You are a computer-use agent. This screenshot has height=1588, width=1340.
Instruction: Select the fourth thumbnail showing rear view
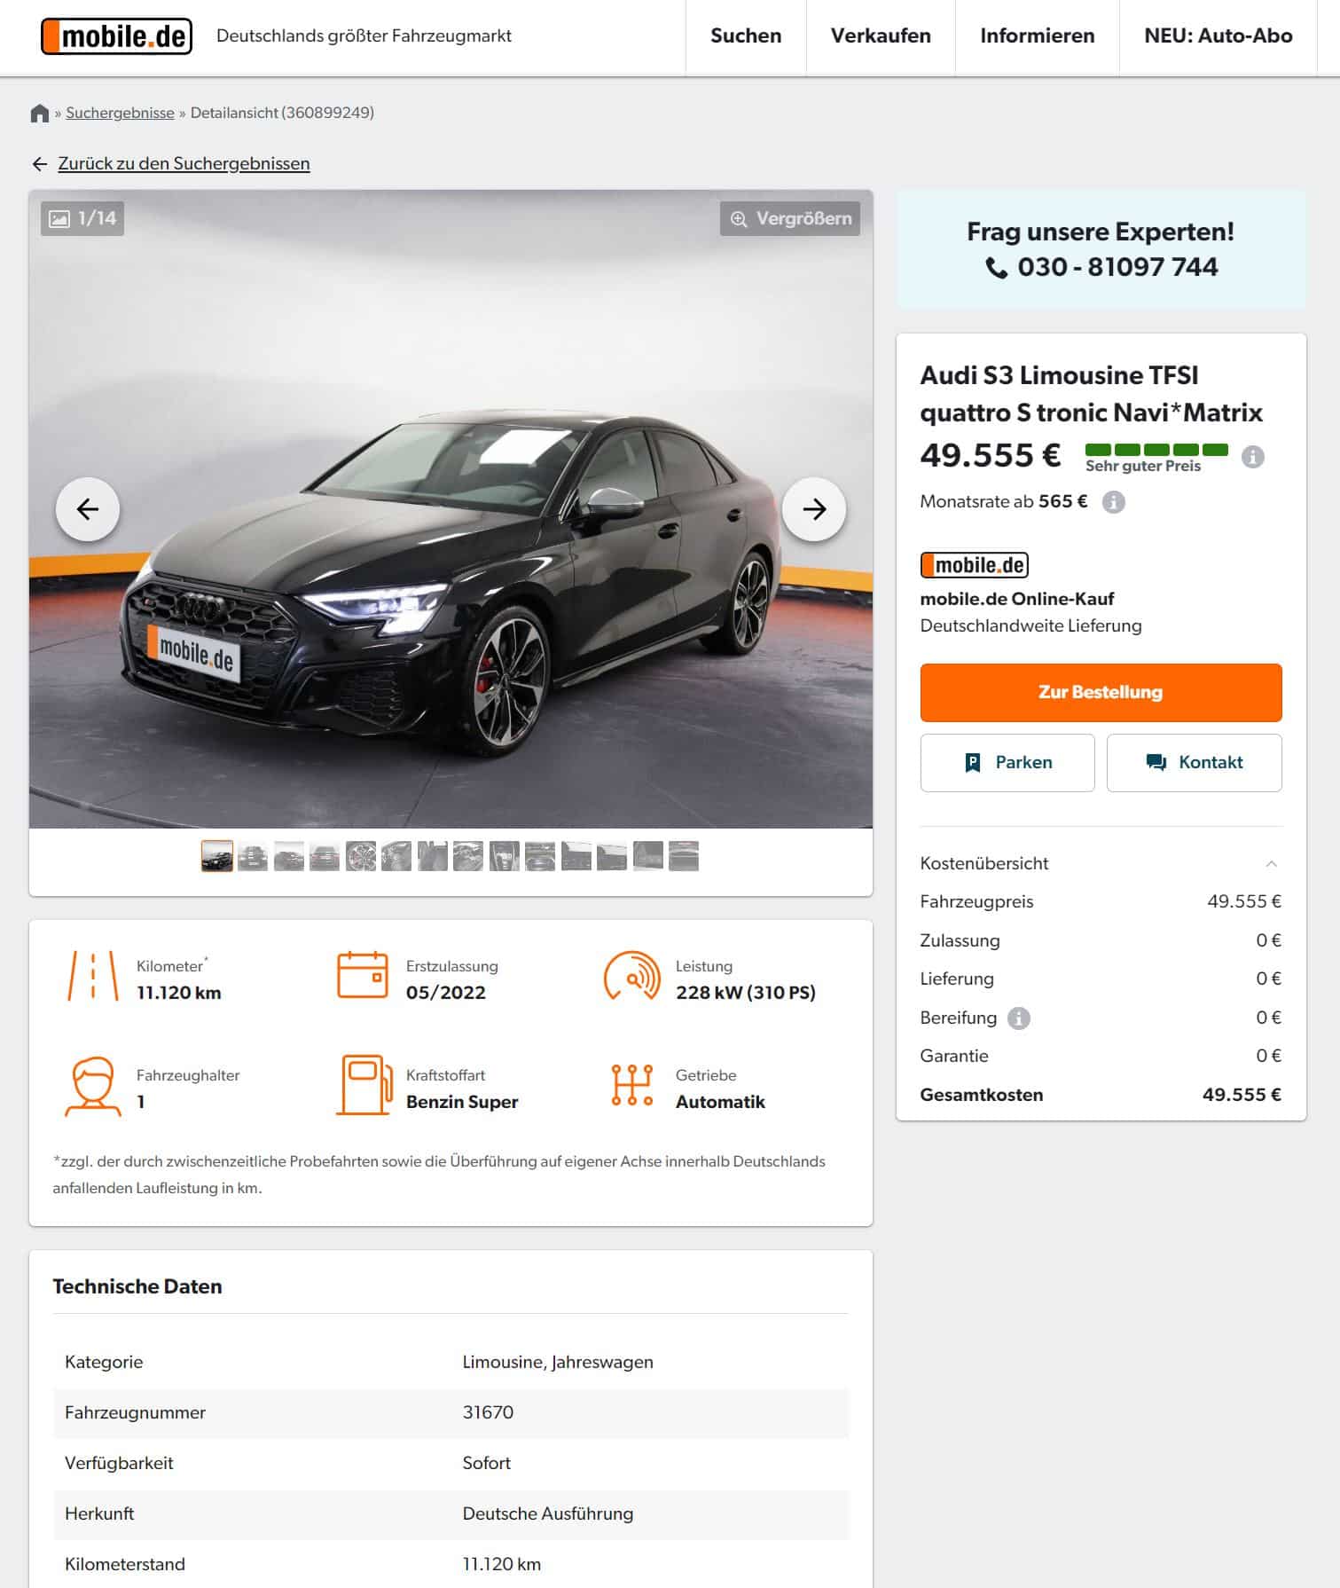tap(325, 856)
